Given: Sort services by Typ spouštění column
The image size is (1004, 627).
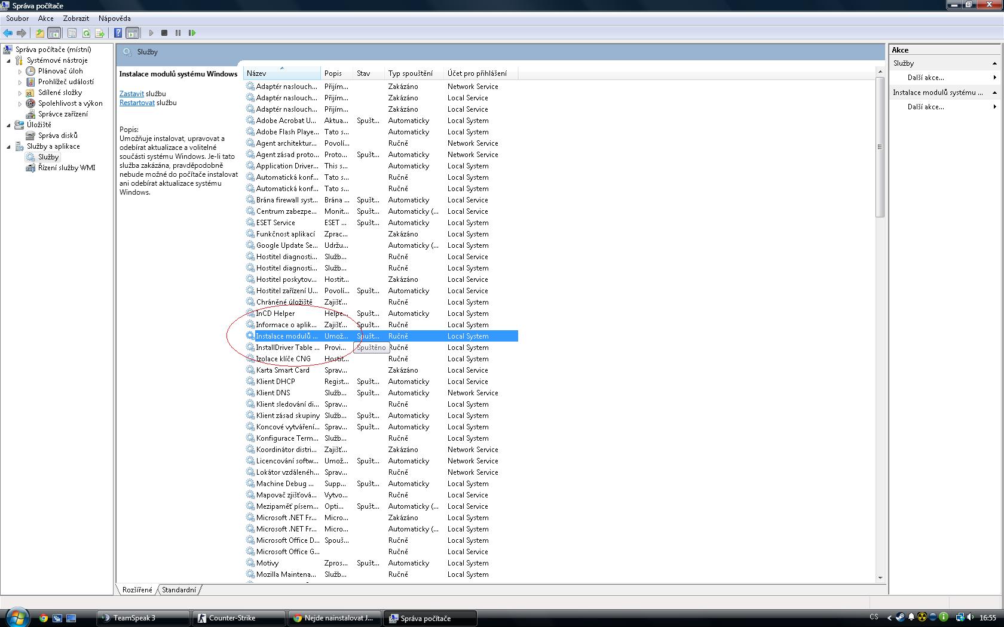Looking at the screenshot, I should (414, 73).
